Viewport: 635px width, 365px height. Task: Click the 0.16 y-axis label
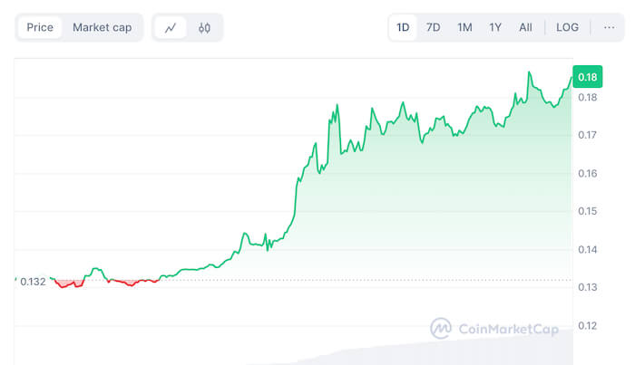click(588, 173)
